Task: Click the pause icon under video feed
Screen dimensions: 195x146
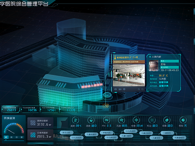Action: (x=124, y=89)
